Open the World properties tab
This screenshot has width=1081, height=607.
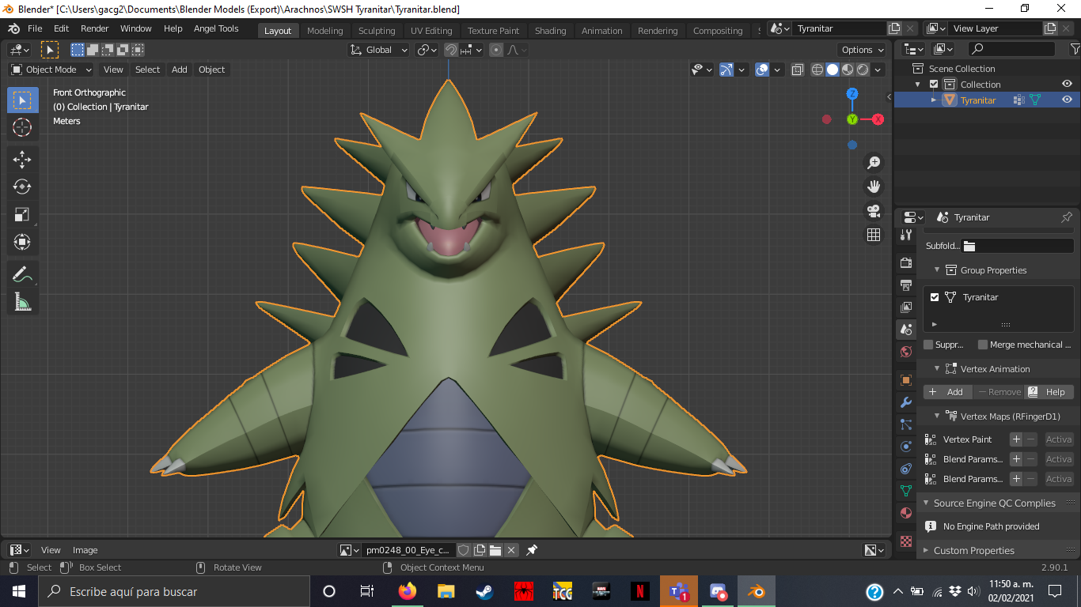coord(906,352)
